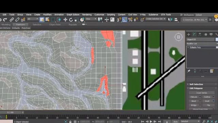Switch to the Freeform ribbon tab
Image resolution: width=218 pixels, height=123 pixels.
tap(20, 25)
